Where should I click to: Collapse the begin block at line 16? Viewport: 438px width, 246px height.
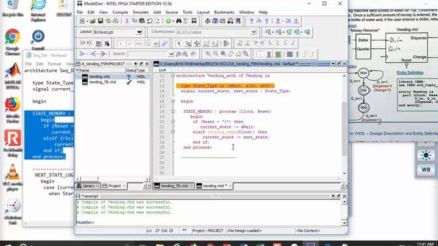[x=173, y=101]
